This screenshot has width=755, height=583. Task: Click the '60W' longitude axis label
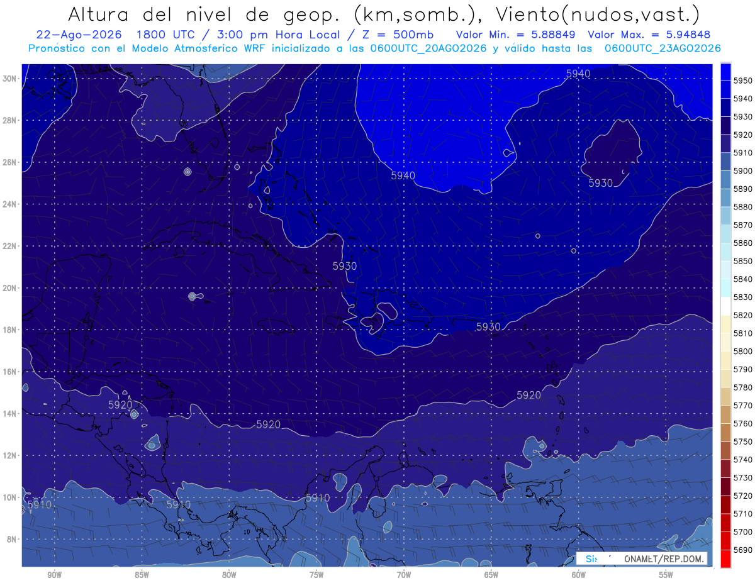(x=579, y=575)
